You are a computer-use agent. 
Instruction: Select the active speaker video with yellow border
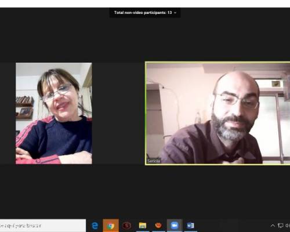click(217, 113)
